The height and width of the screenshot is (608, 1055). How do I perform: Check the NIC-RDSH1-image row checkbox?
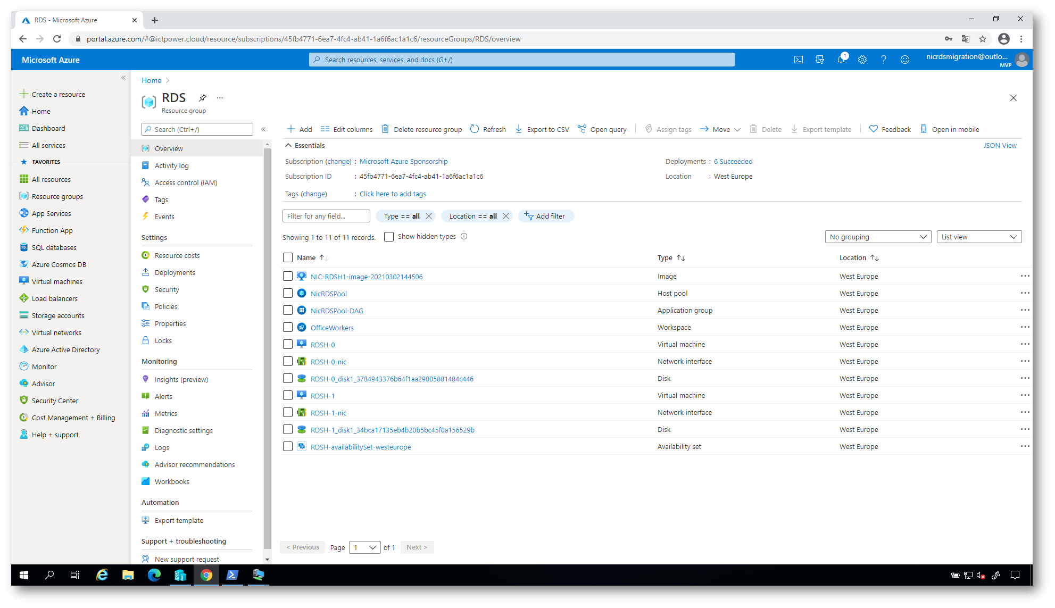tap(288, 276)
